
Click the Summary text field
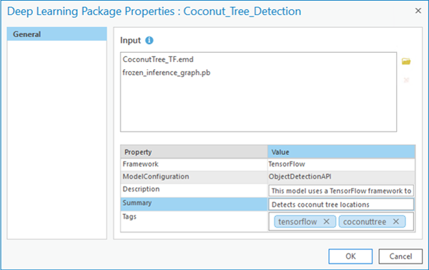coord(341,204)
